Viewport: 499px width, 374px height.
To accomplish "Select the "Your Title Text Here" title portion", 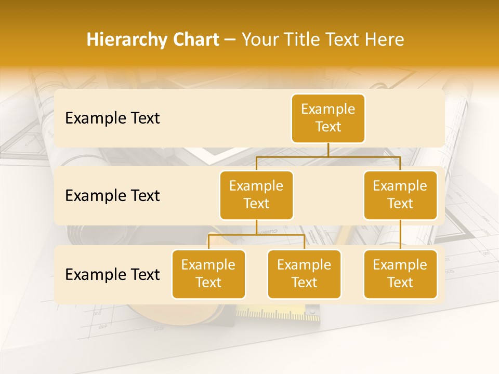I will (323, 39).
